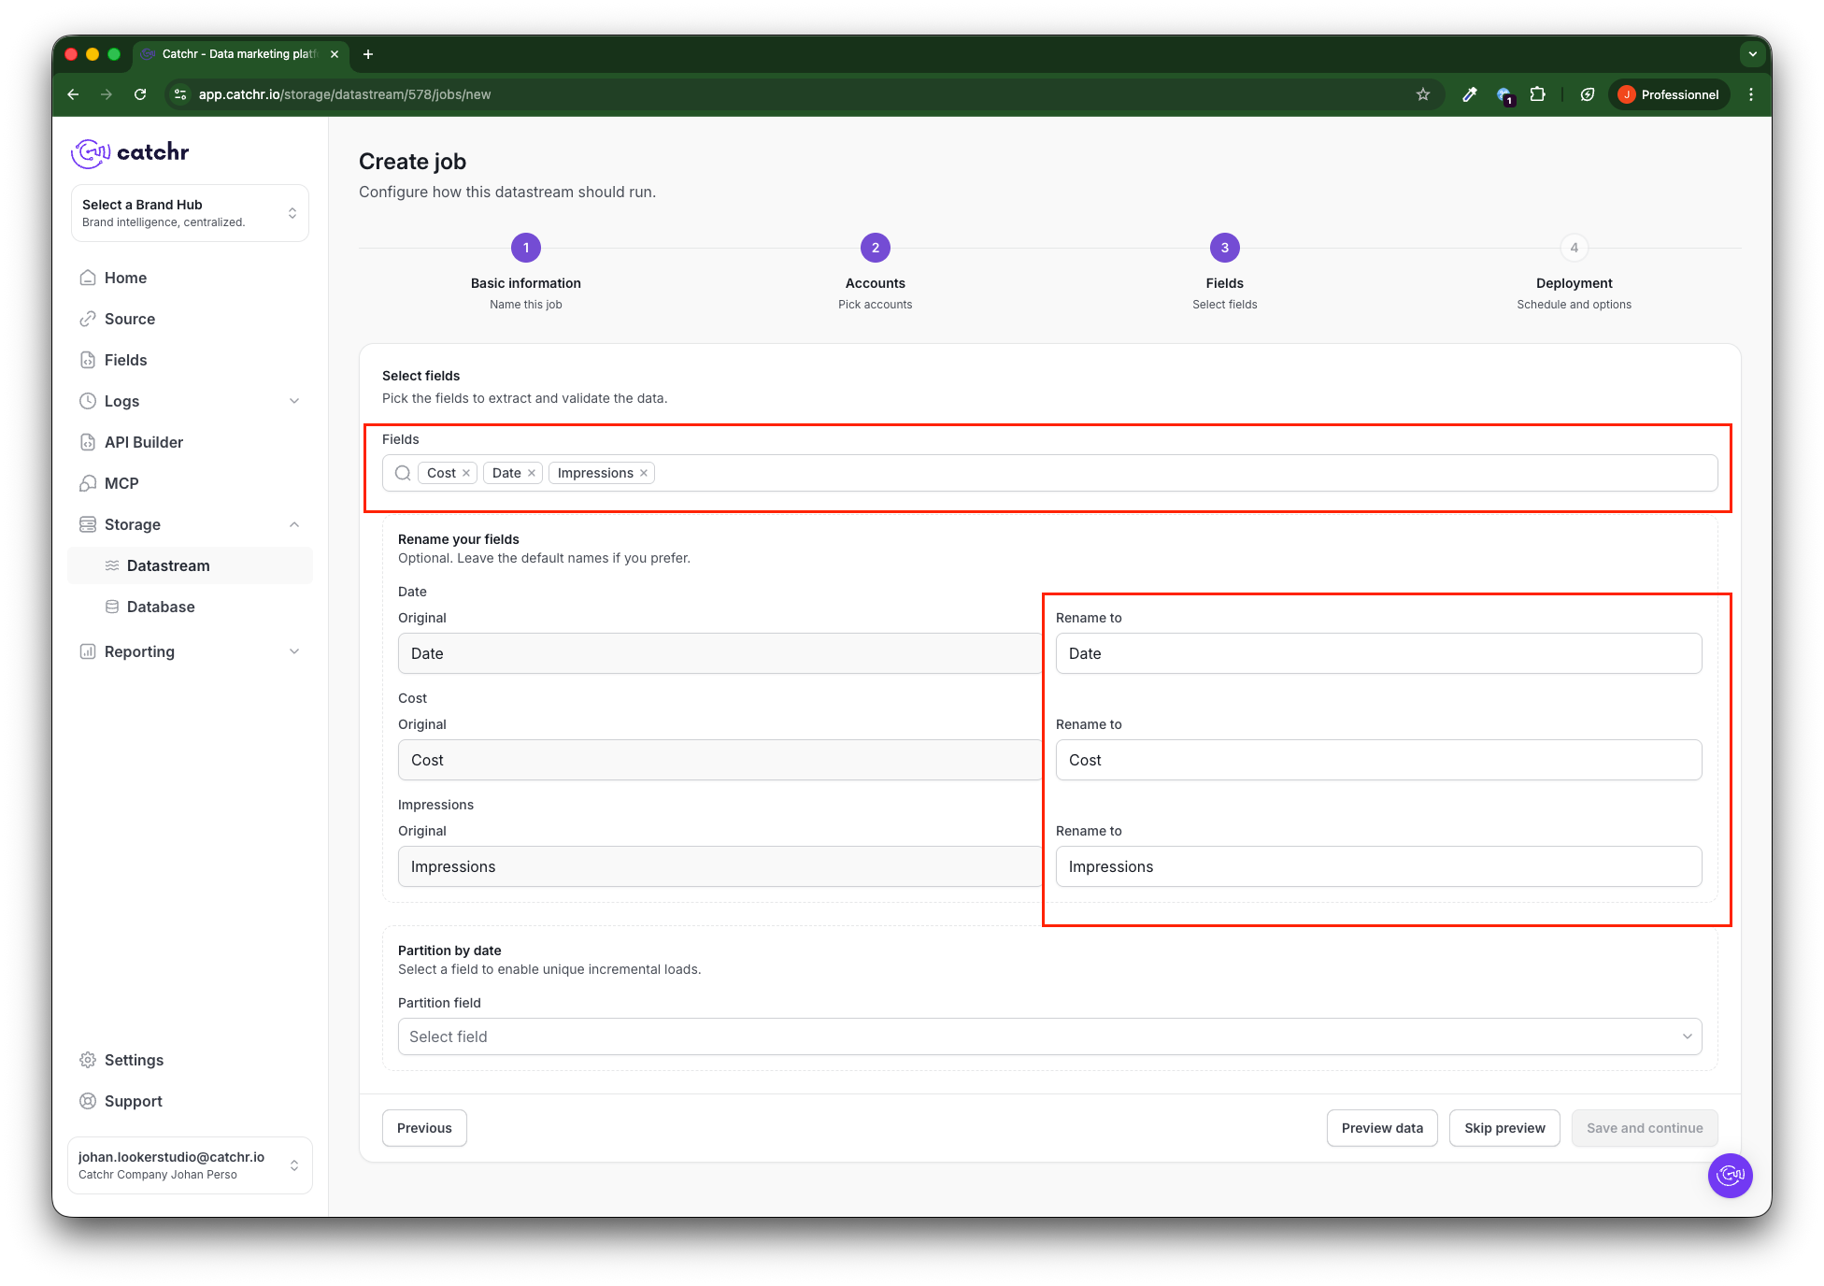This screenshot has height=1286, width=1824.
Task: Click the Catchr logo icon
Action: [91, 152]
